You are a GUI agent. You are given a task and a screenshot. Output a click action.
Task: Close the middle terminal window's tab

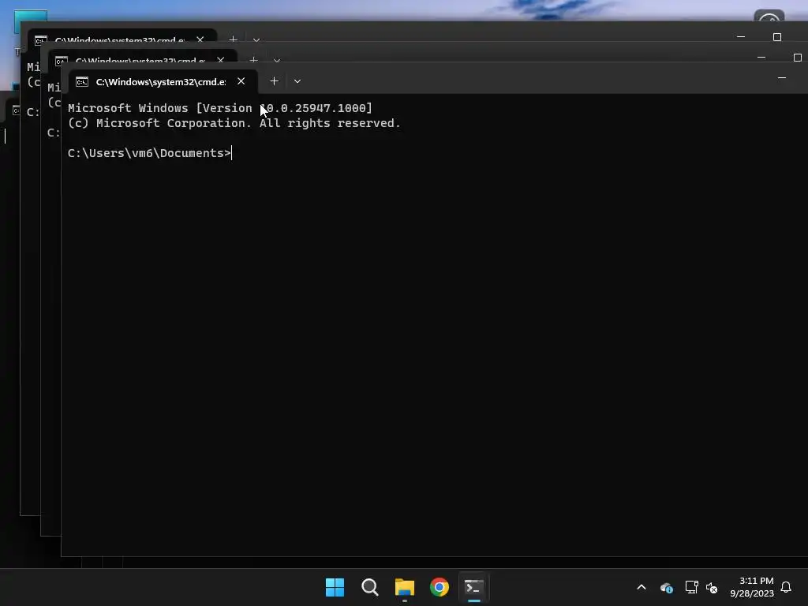coord(221,60)
